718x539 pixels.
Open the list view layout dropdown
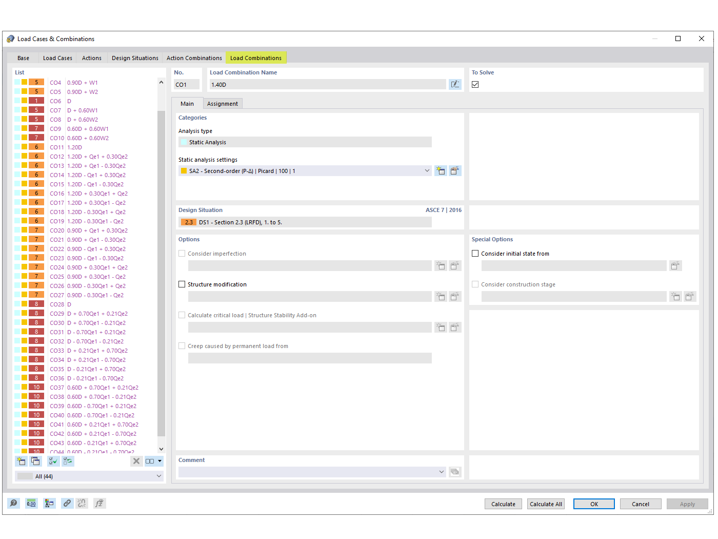(x=159, y=461)
